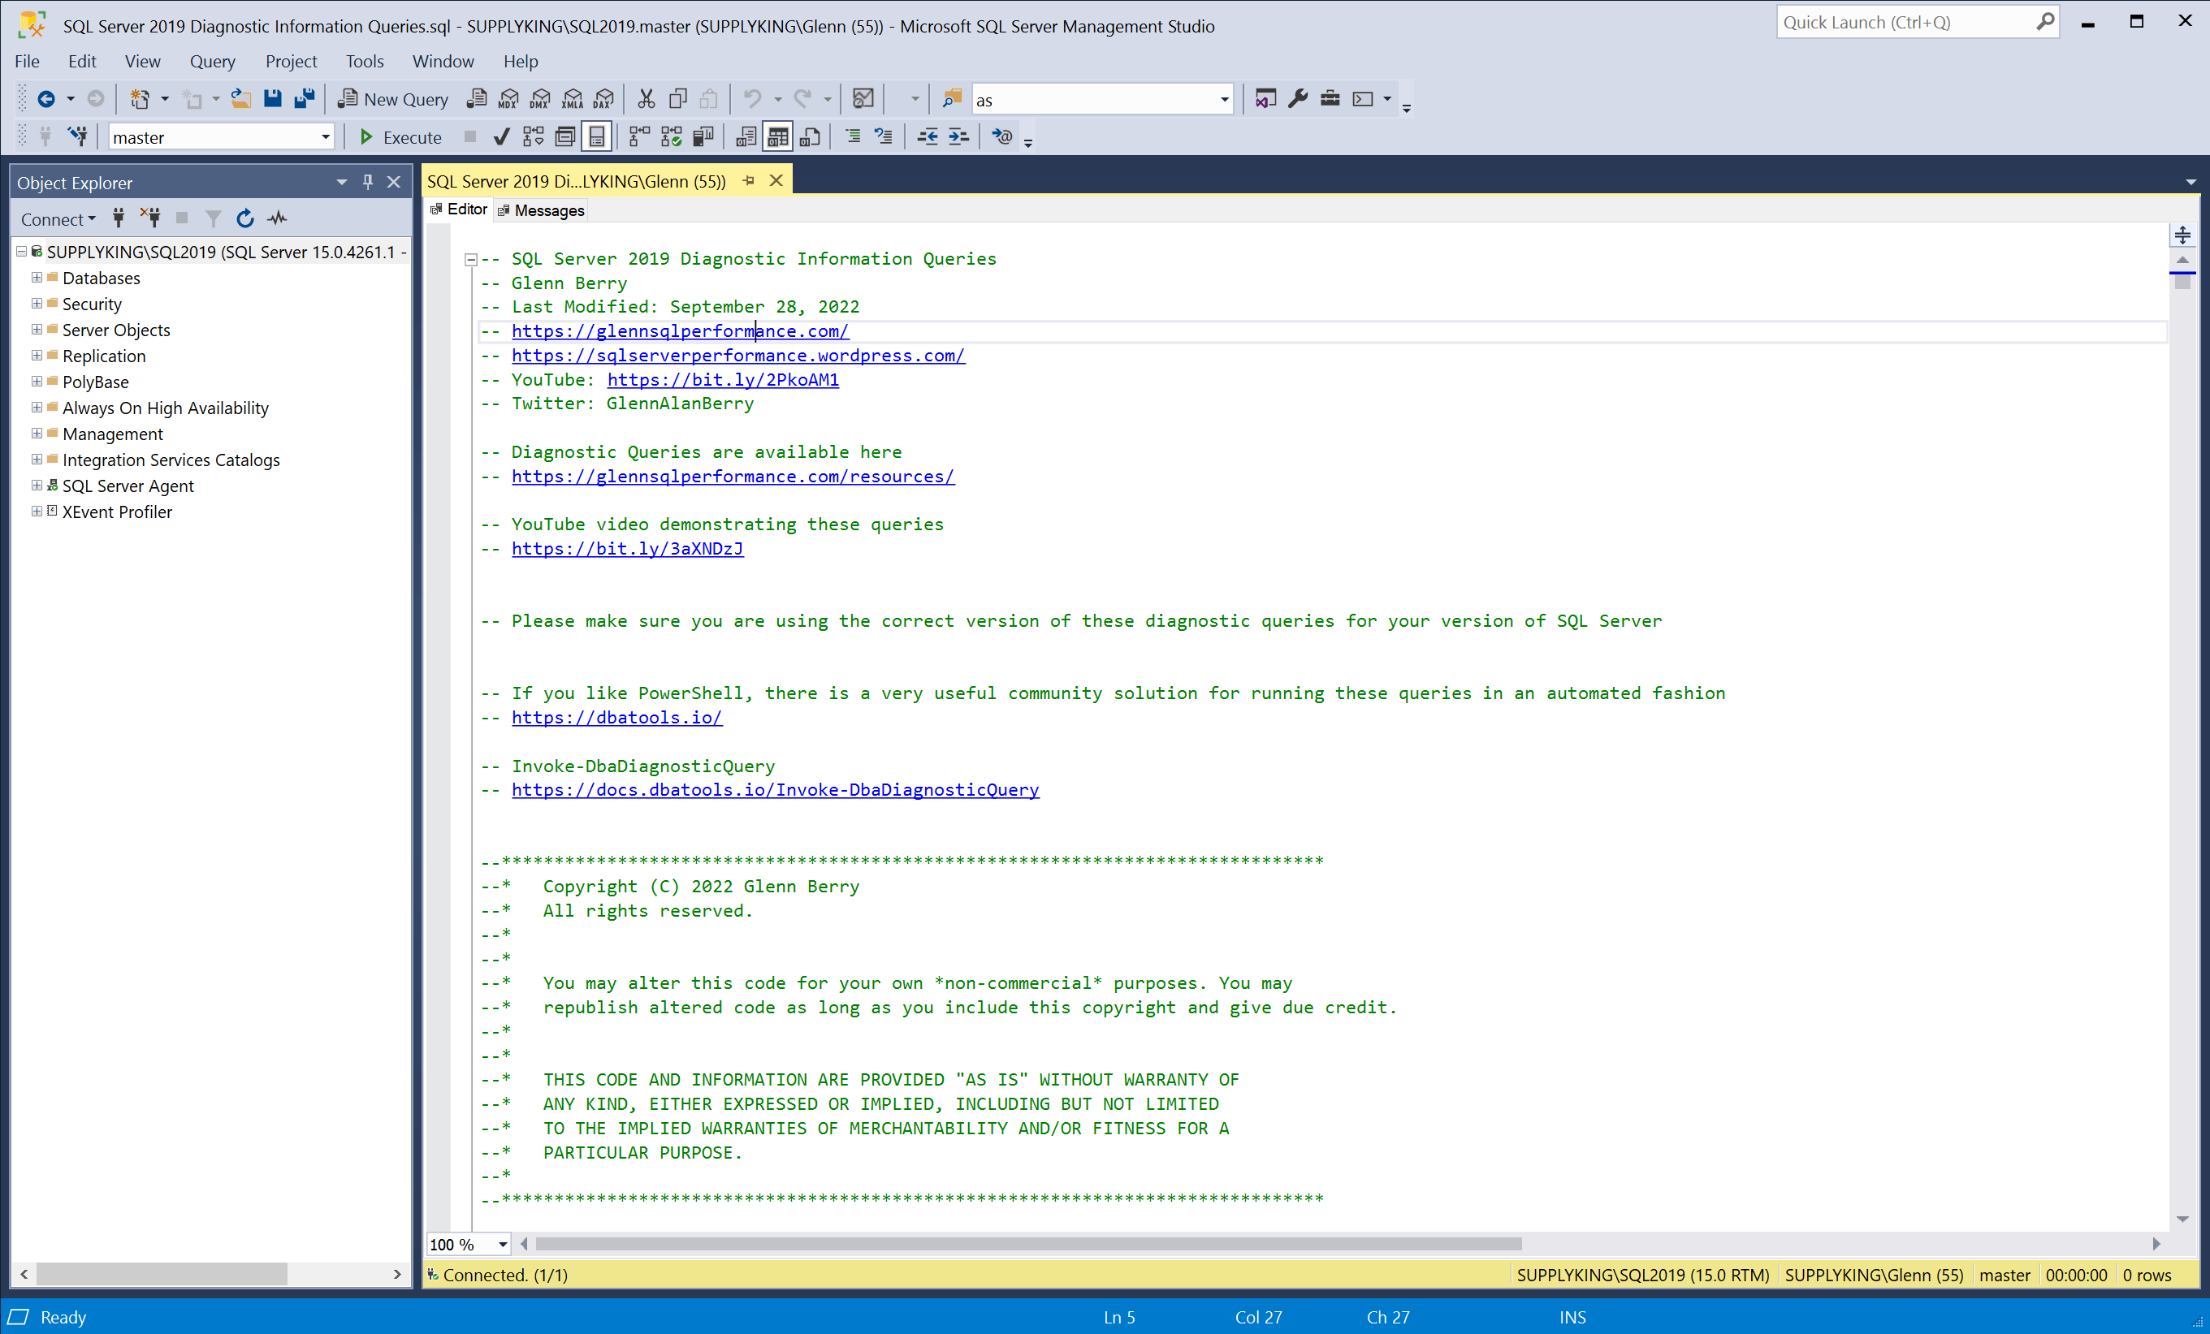
Task: Expand the Databases tree node
Action: tap(37, 278)
